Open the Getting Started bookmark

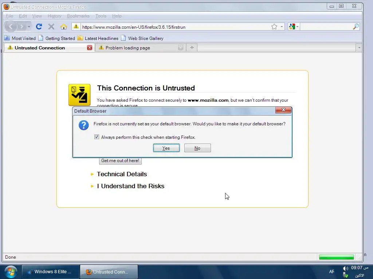(x=56, y=38)
